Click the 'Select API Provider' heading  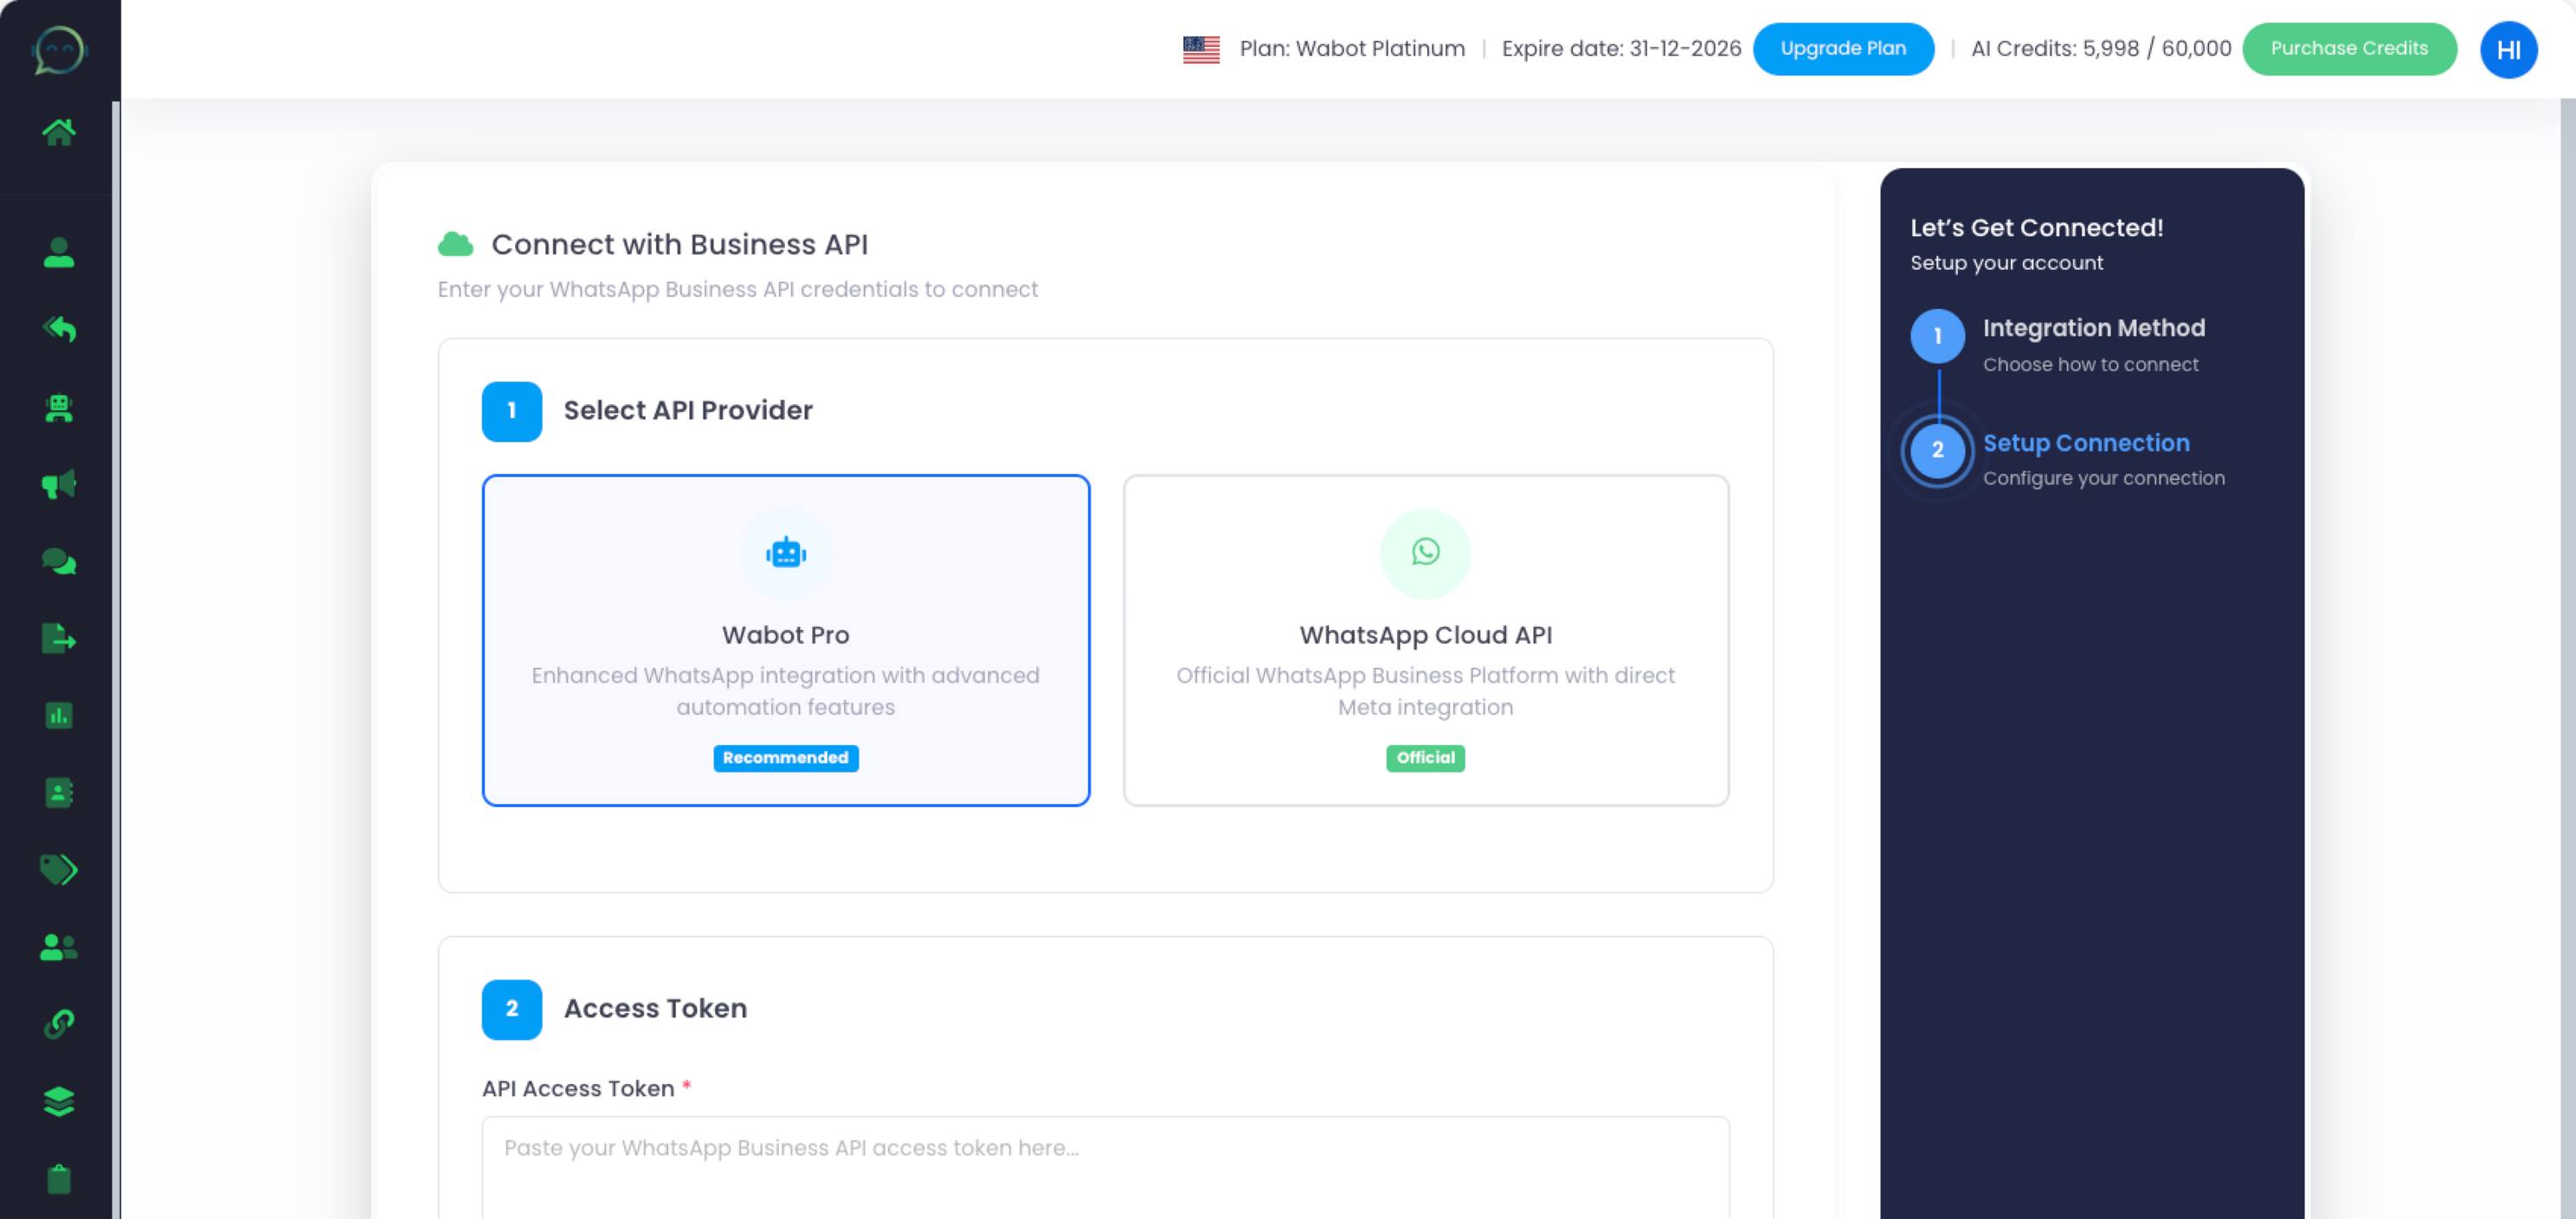pyautogui.click(x=688, y=411)
